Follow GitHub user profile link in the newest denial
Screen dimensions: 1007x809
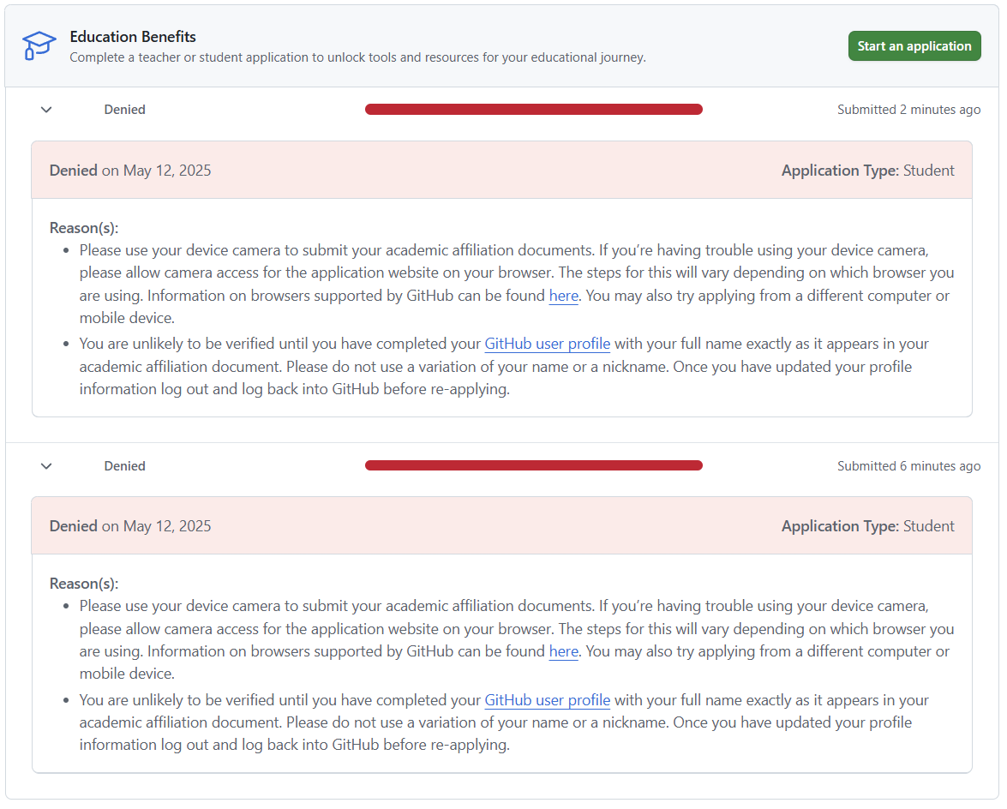coord(547,344)
